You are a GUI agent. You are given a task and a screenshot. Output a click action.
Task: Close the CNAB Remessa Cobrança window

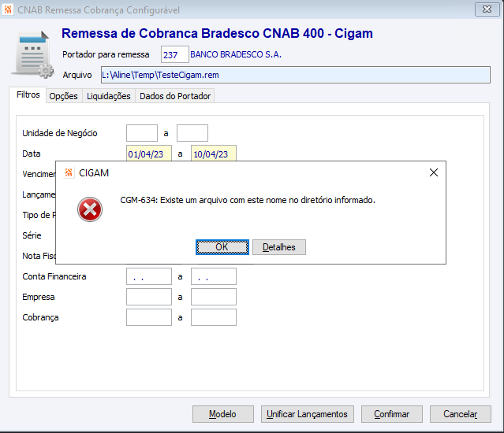point(487,9)
